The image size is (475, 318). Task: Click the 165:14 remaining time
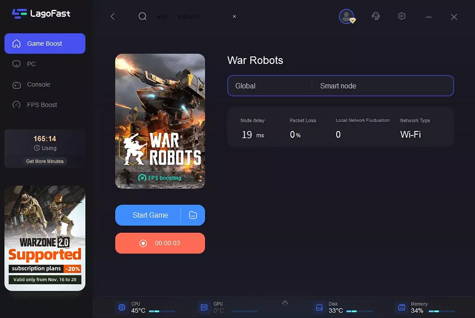[45, 139]
